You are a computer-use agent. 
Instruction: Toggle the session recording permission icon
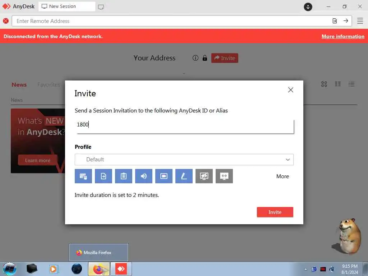(164, 176)
